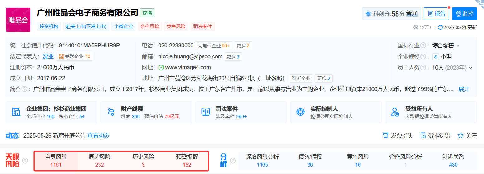This screenshot has height=174, width=484.
Task: Open 合作风险分析 1 tab
Action: point(406,161)
